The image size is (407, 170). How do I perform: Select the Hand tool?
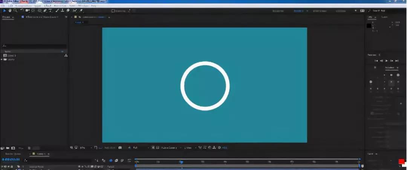pyautogui.click(x=10, y=11)
